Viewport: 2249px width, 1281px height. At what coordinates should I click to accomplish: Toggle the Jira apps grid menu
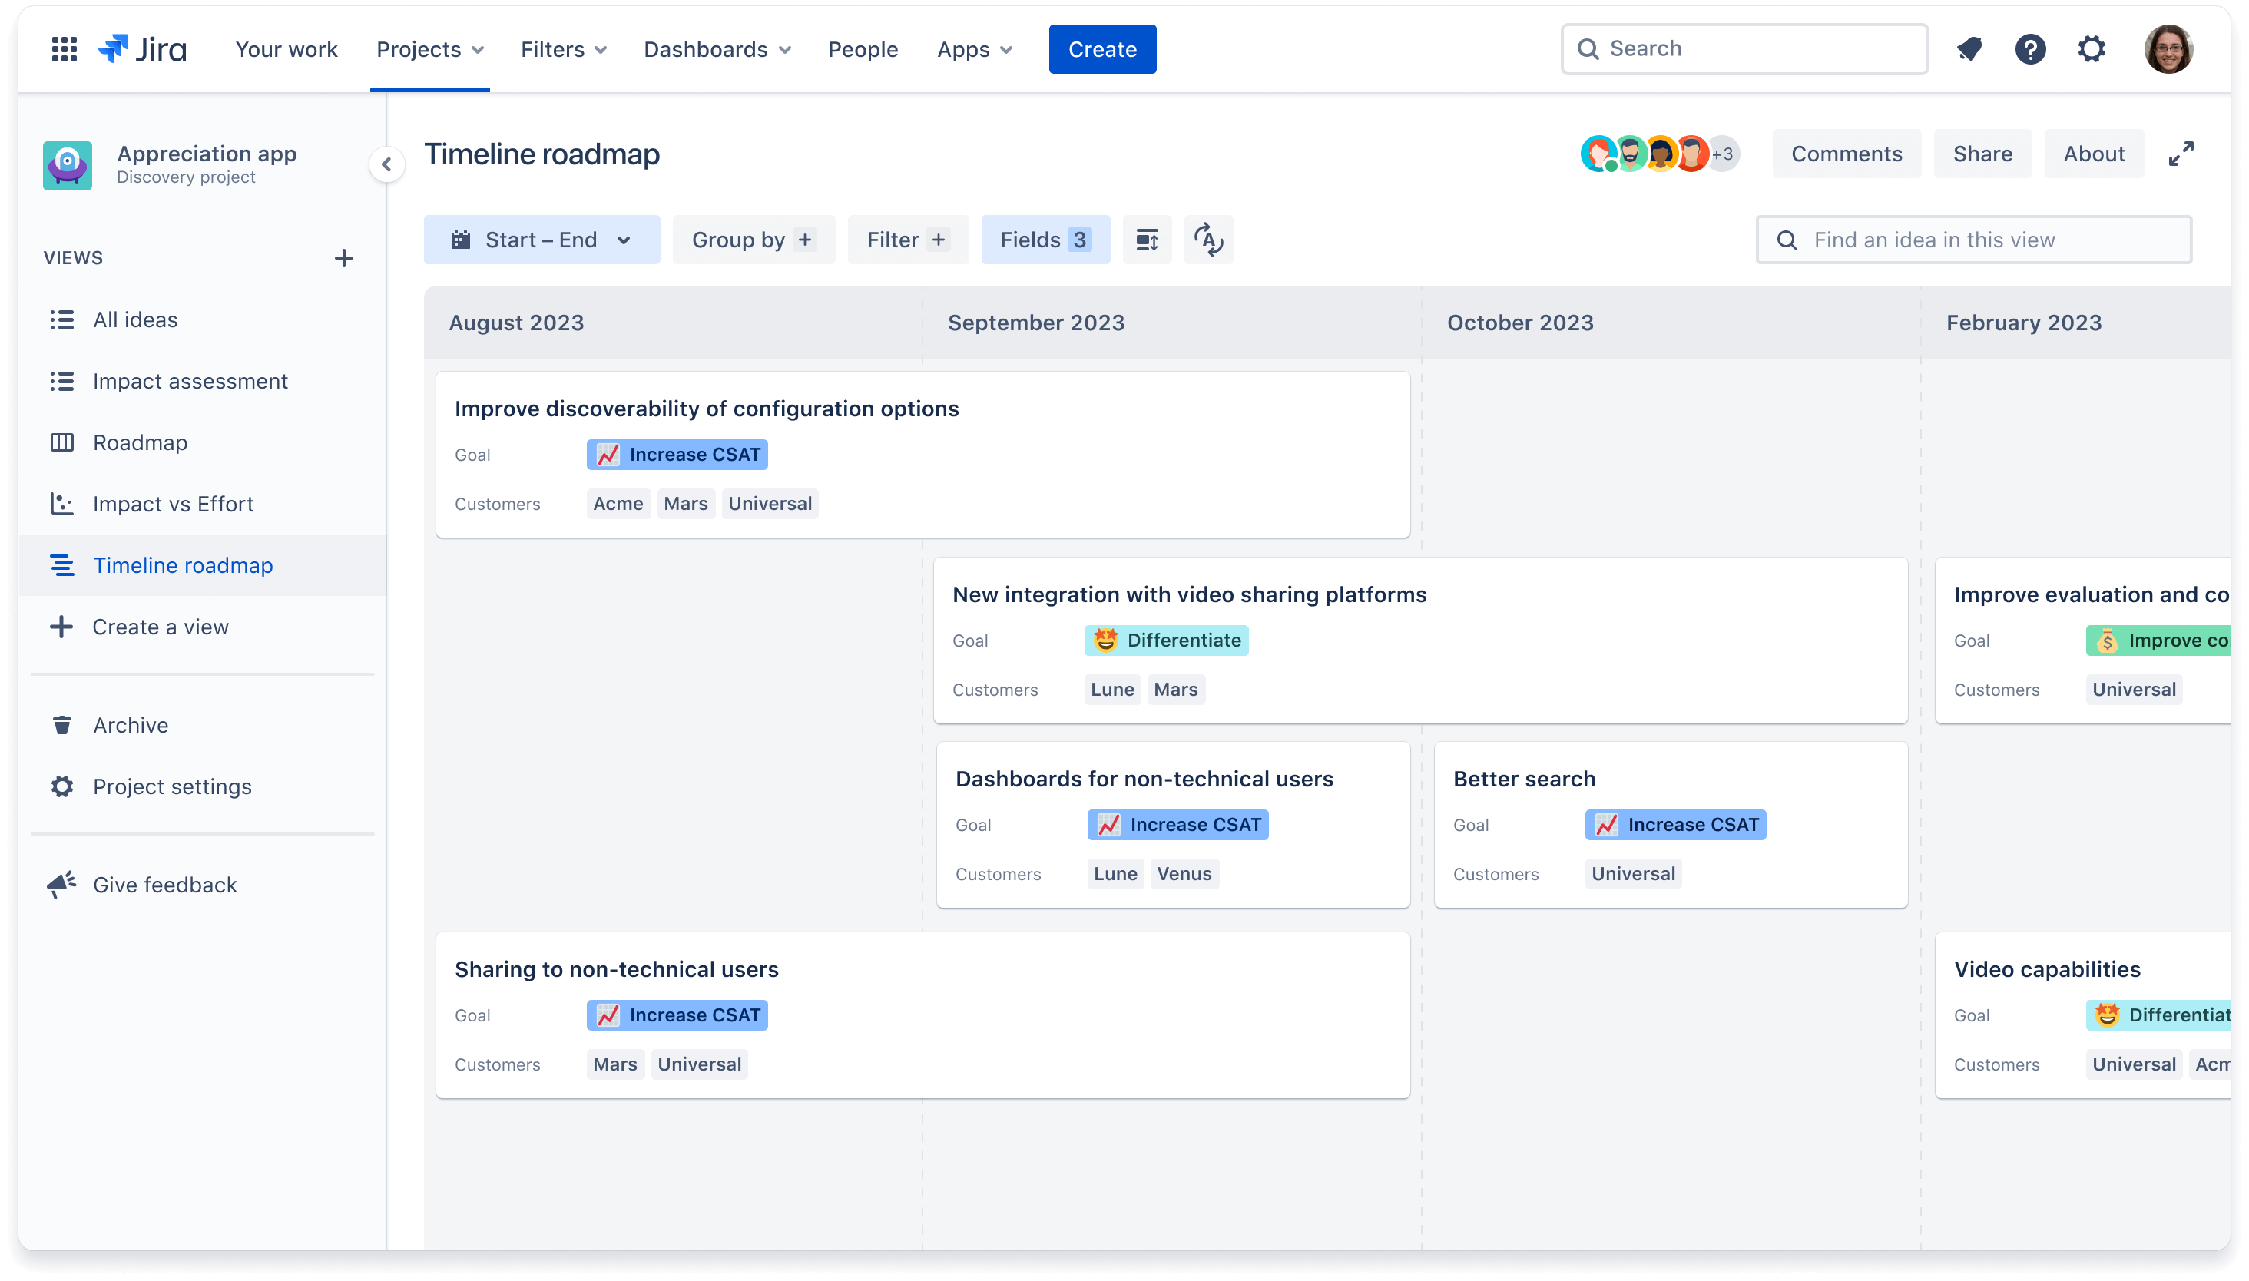[61, 48]
